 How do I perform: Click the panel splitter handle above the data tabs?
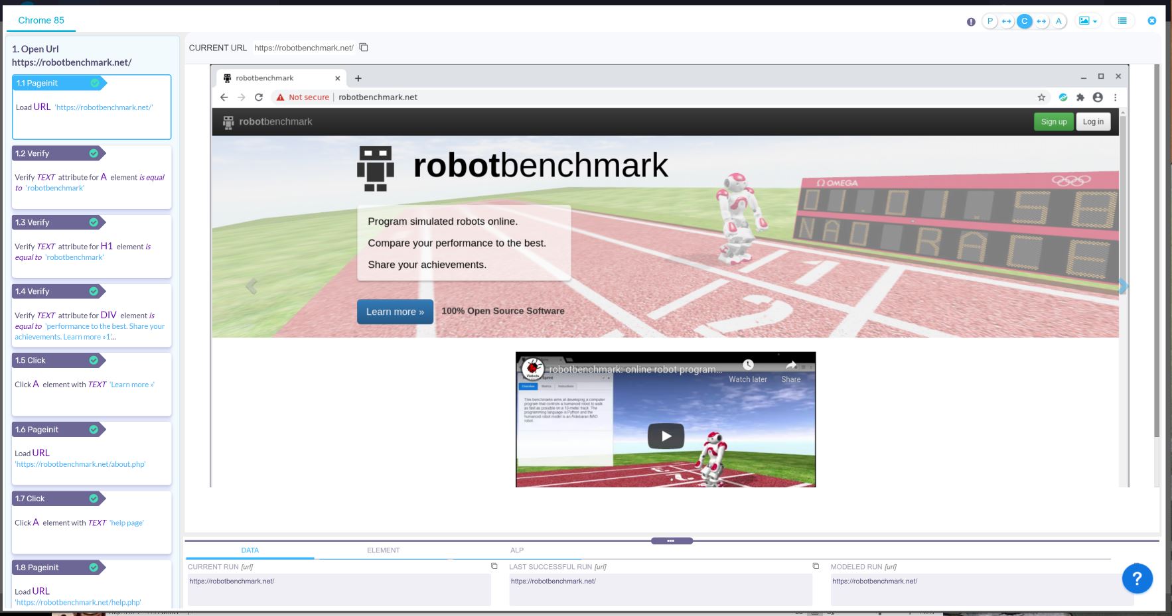click(x=672, y=540)
